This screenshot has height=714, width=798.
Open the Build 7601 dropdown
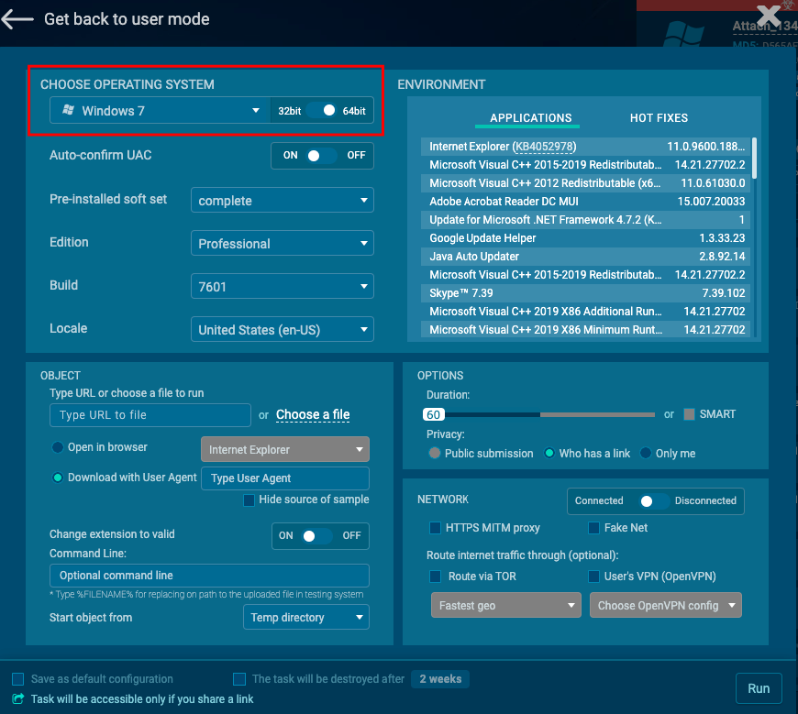click(283, 286)
